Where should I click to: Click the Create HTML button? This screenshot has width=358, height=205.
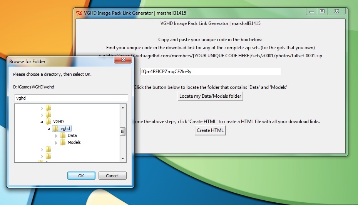pyautogui.click(x=210, y=130)
